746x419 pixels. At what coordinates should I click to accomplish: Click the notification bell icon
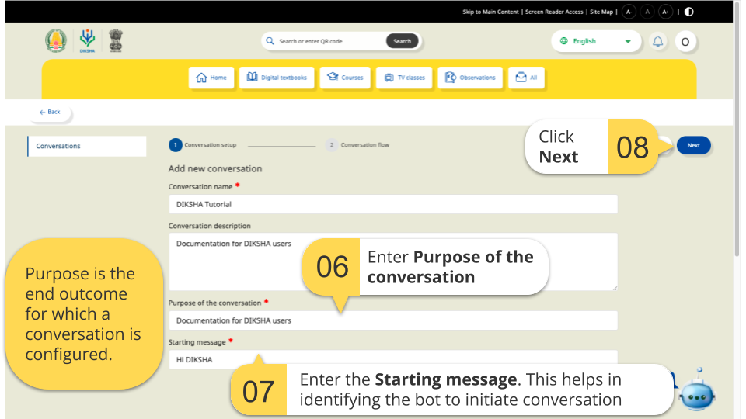658,42
